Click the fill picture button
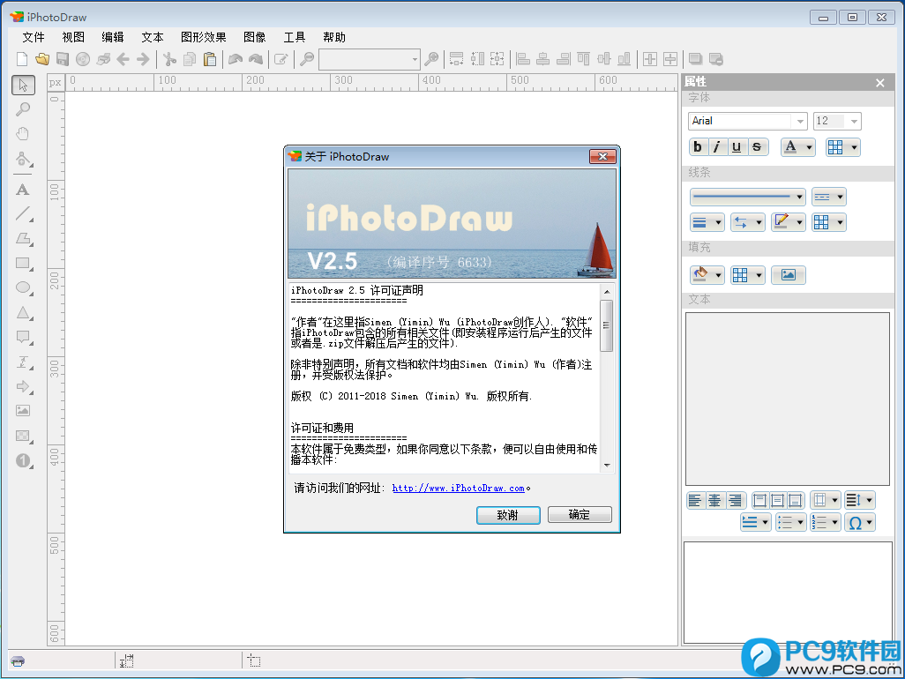This screenshot has width=905, height=679. pos(789,275)
